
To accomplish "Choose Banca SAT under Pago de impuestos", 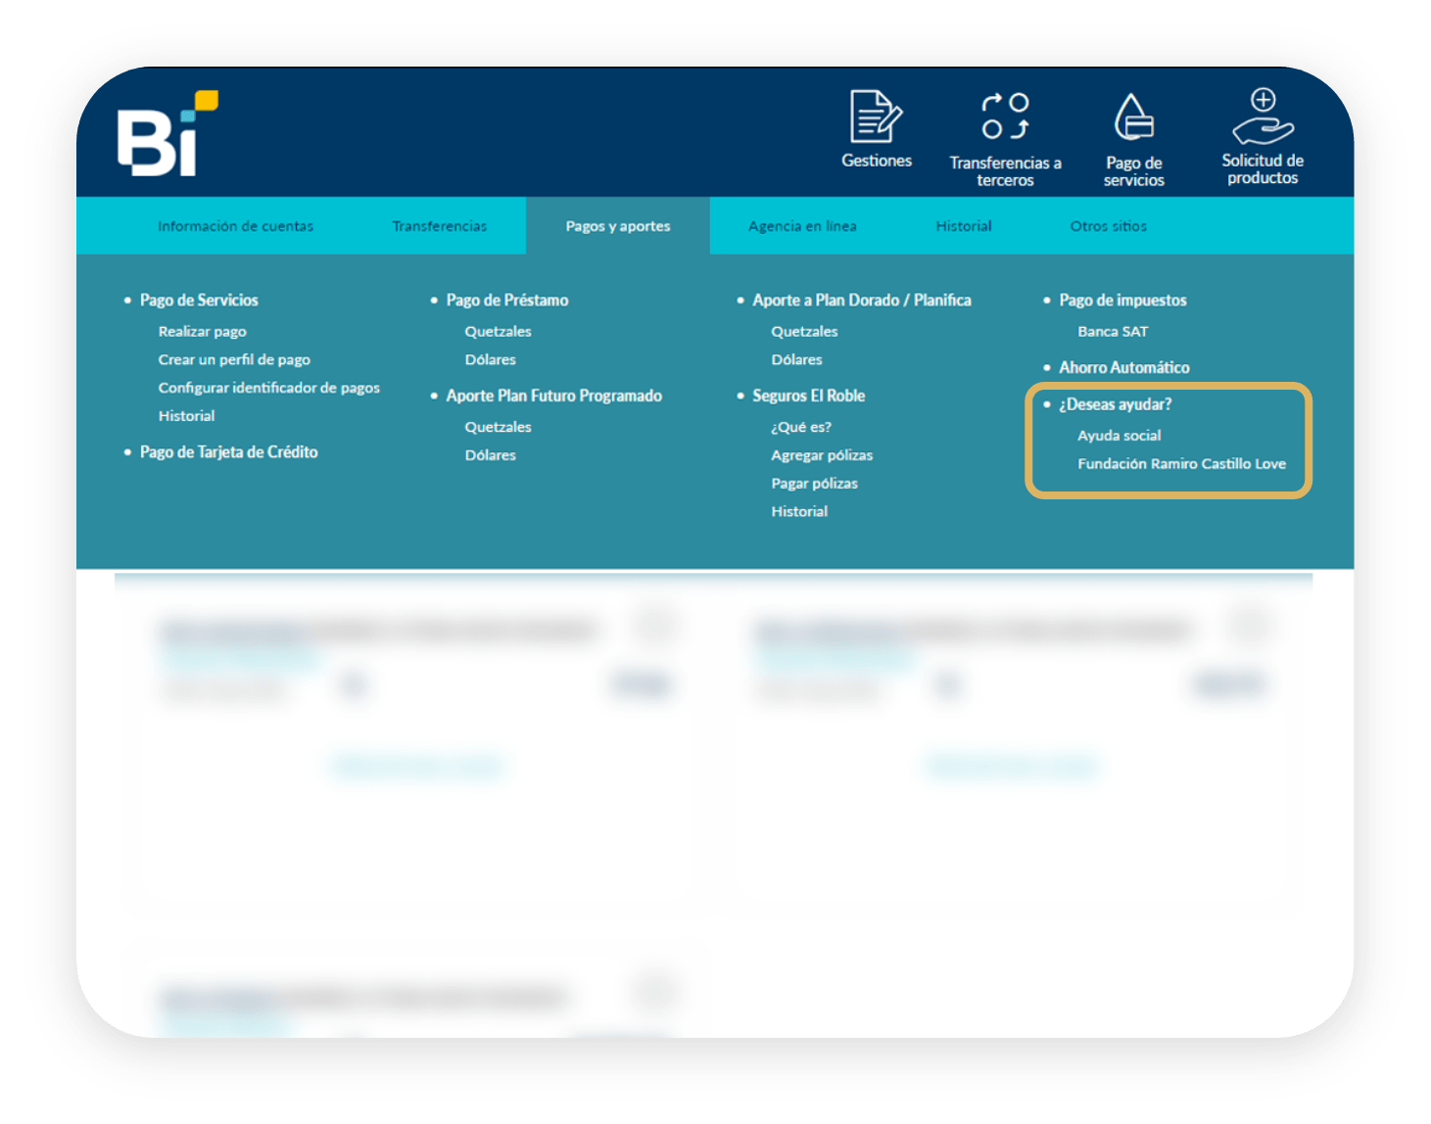I will (1113, 332).
